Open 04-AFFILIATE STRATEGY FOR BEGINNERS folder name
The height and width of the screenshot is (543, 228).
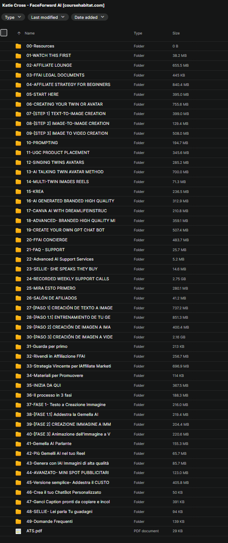tap(68, 85)
